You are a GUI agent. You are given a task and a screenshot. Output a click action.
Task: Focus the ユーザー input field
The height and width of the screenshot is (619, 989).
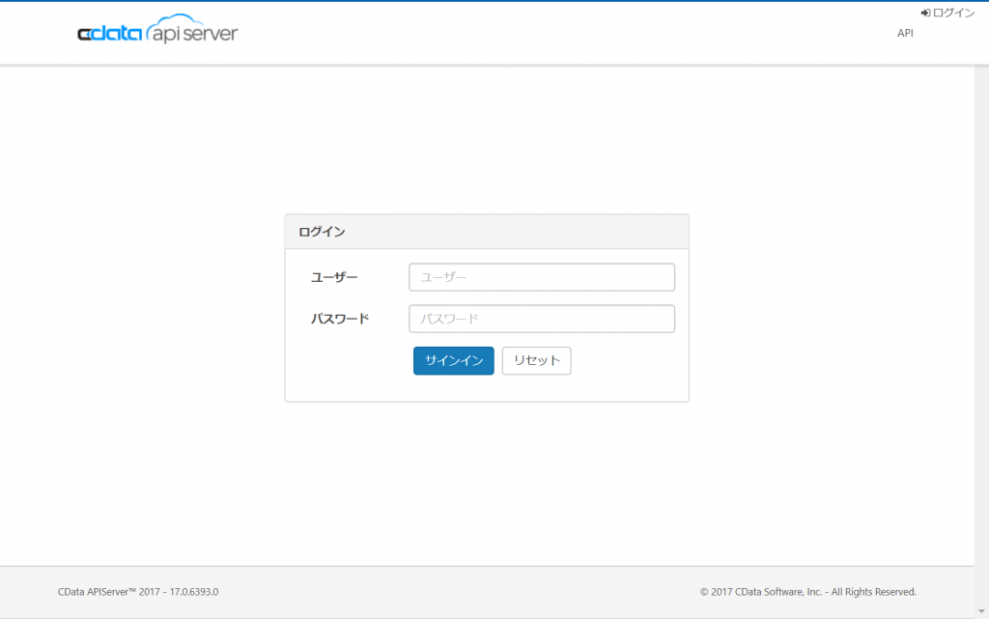(x=542, y=277)
